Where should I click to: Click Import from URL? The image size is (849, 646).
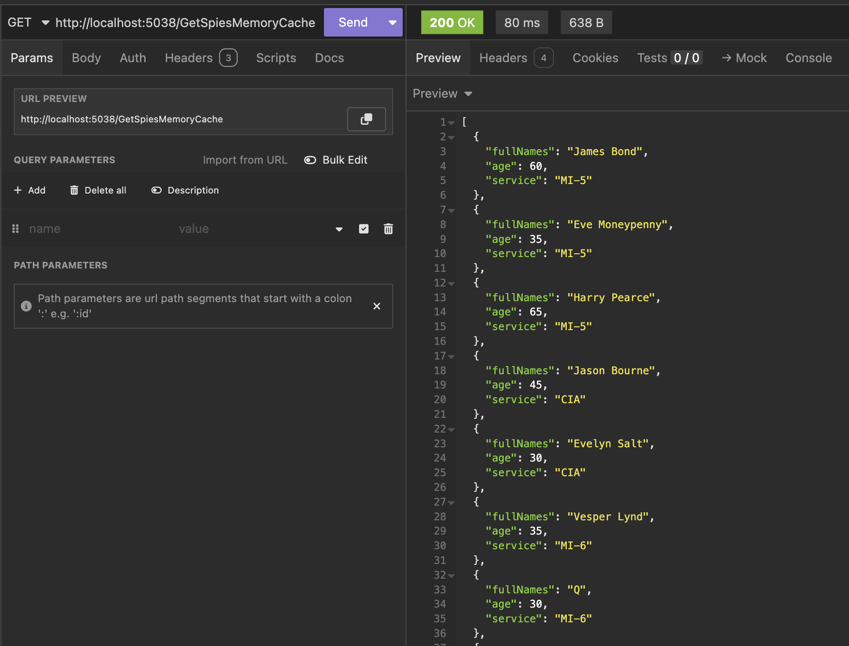coord(245,160)
